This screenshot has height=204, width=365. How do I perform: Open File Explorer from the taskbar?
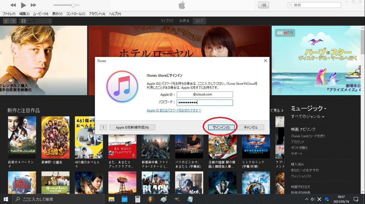[x=111, y=199]
